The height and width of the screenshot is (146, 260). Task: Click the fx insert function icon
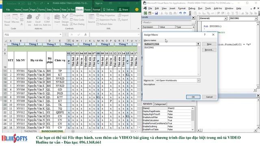[86, 34]
